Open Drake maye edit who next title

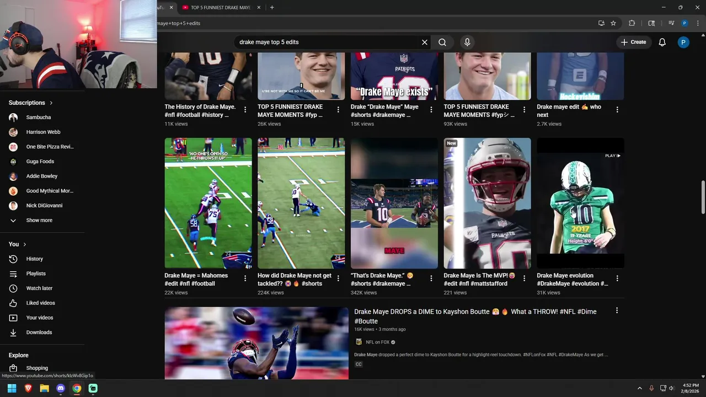pos(569,111)
